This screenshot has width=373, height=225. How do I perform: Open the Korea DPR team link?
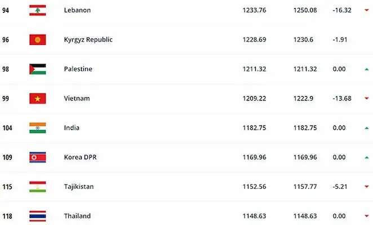[81, 157]
